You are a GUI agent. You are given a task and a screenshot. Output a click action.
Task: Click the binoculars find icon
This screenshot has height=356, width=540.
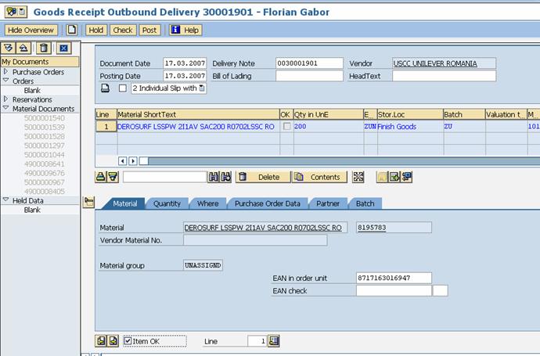coord(214,177)
